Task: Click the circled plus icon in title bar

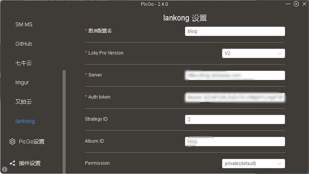Action: click(x=296, y=4)
